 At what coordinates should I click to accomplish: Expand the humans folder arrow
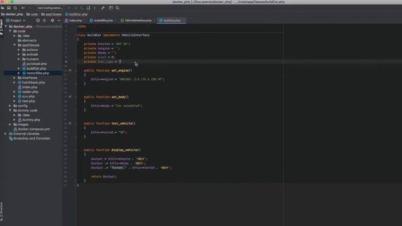(19, 59)
